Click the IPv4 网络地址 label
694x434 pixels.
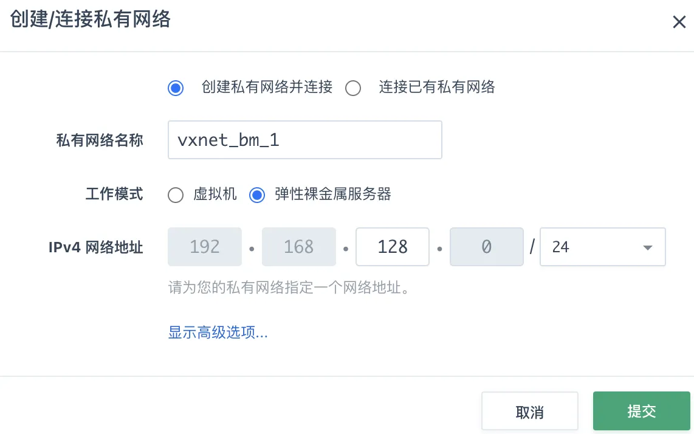[x=96, y=247]
